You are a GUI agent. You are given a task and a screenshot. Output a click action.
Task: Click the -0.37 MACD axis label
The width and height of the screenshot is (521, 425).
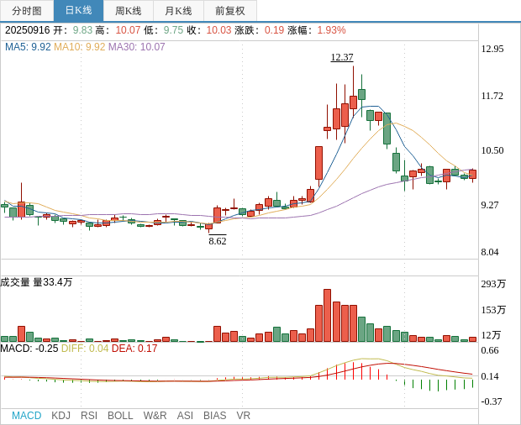click(492, 401)
